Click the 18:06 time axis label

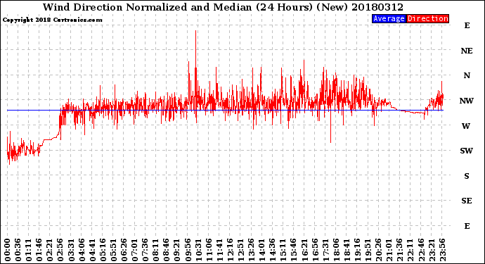tap(336, 250)
